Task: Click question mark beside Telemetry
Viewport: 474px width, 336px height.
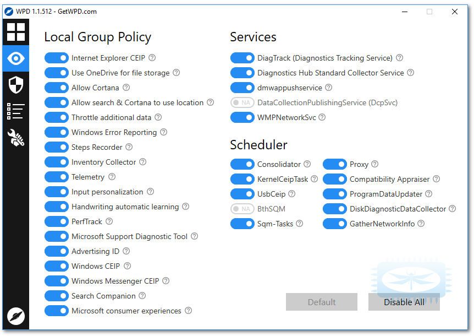Action: click(x=112, y=176)
